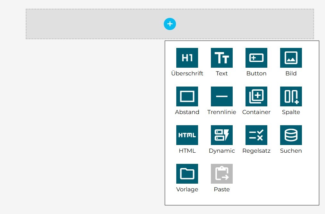Image resolution: width=325 pixels, height=214 pixels.
Task: Click the Regelsatz checklist icon
Action: pos(256,135)
